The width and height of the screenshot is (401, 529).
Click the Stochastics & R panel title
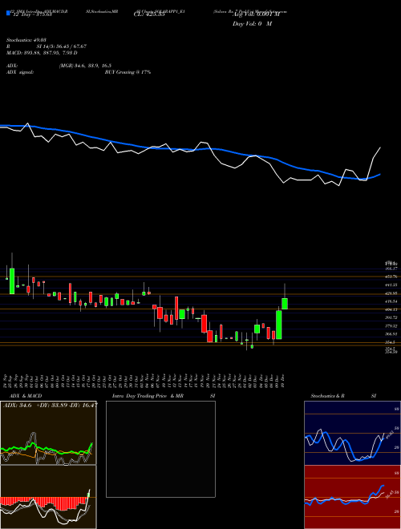(x=327, y=396)
